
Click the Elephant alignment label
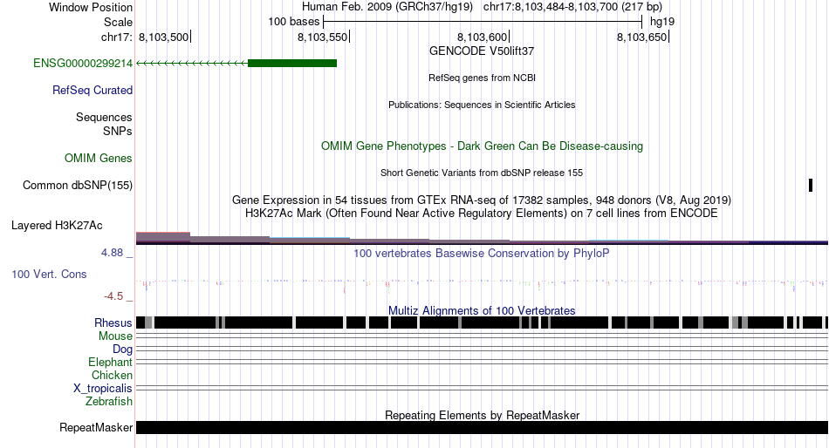click(110, 362)
